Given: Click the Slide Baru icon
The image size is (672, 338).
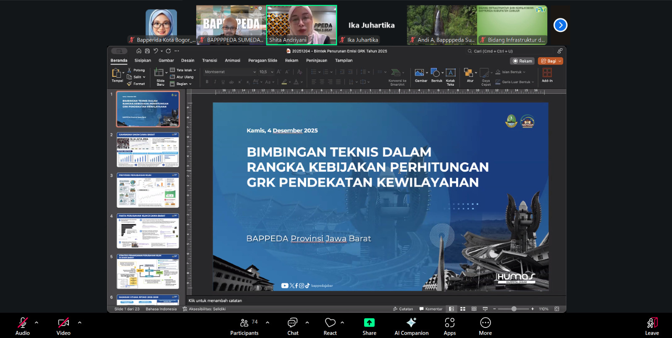Looking at the screenshot, I should coord(160,73).
